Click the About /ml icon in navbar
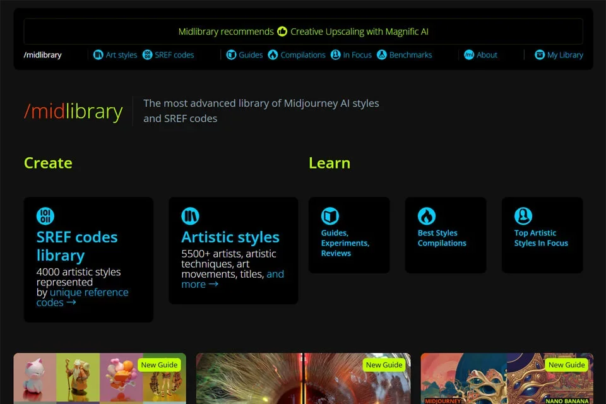This screenshot has width=606, height=404. (469, 55)
